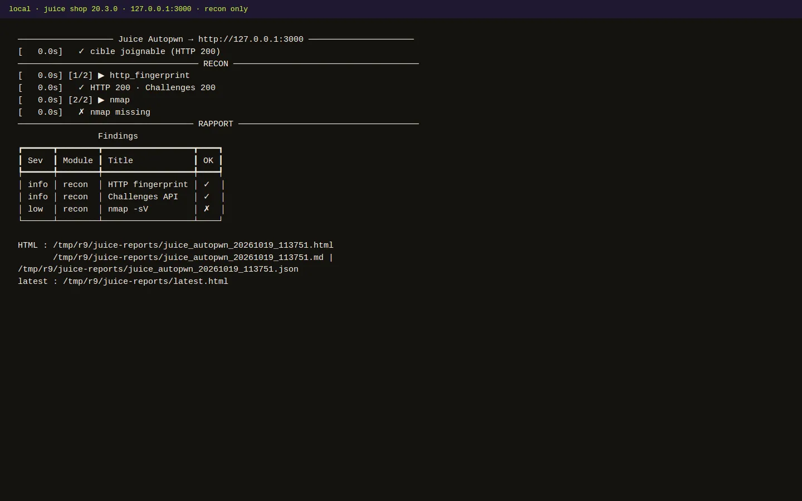
Task: Click the '[2/2]' step counter
Action: click(x=80, y=100)
